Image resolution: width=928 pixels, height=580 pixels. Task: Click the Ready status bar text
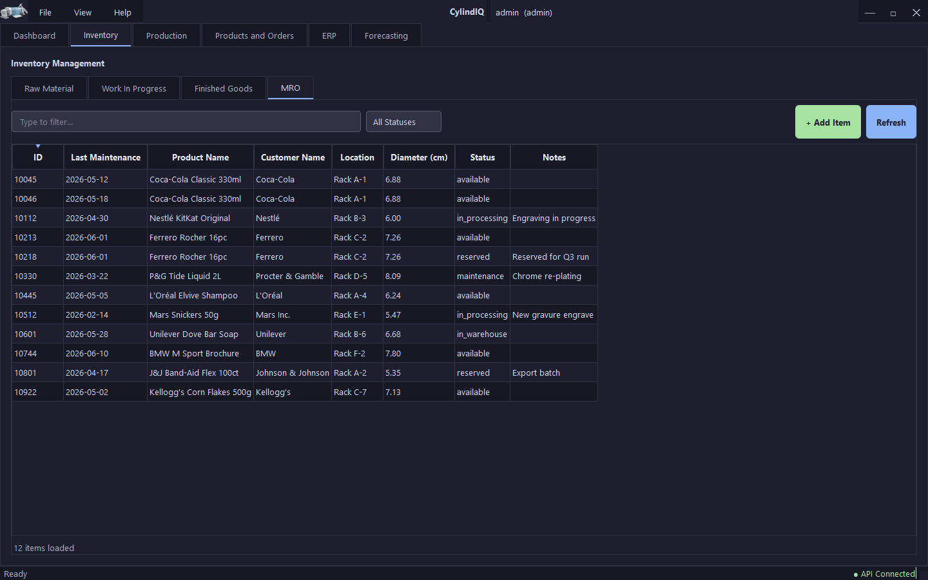[x=15, y=574]
